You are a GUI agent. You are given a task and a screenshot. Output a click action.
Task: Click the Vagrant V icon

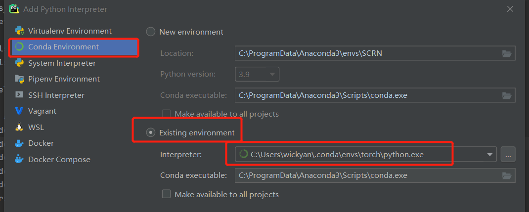(20, 111)
